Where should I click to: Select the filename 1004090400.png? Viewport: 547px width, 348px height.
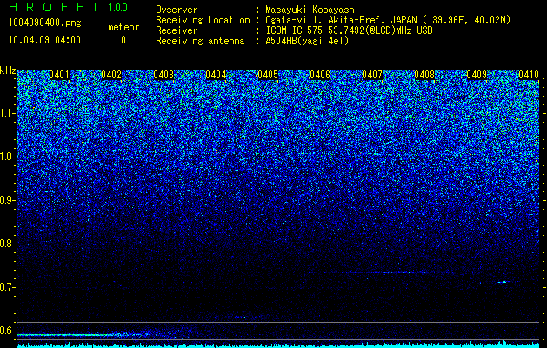click(x=45, y=23)
